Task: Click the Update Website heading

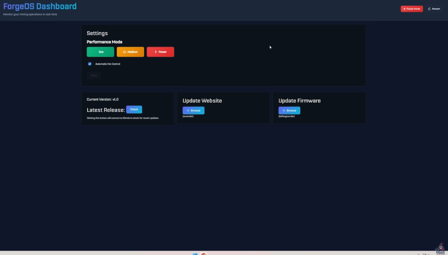Action: (202, 100)
